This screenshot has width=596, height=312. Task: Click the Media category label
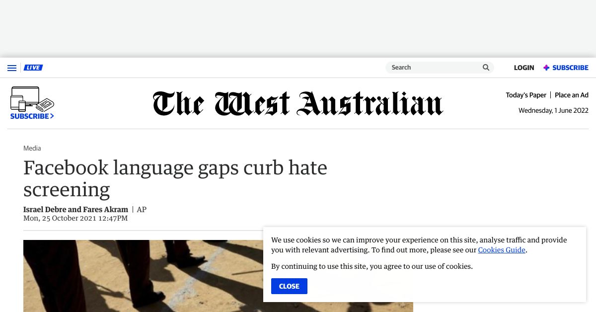click(x=32, y=148)
